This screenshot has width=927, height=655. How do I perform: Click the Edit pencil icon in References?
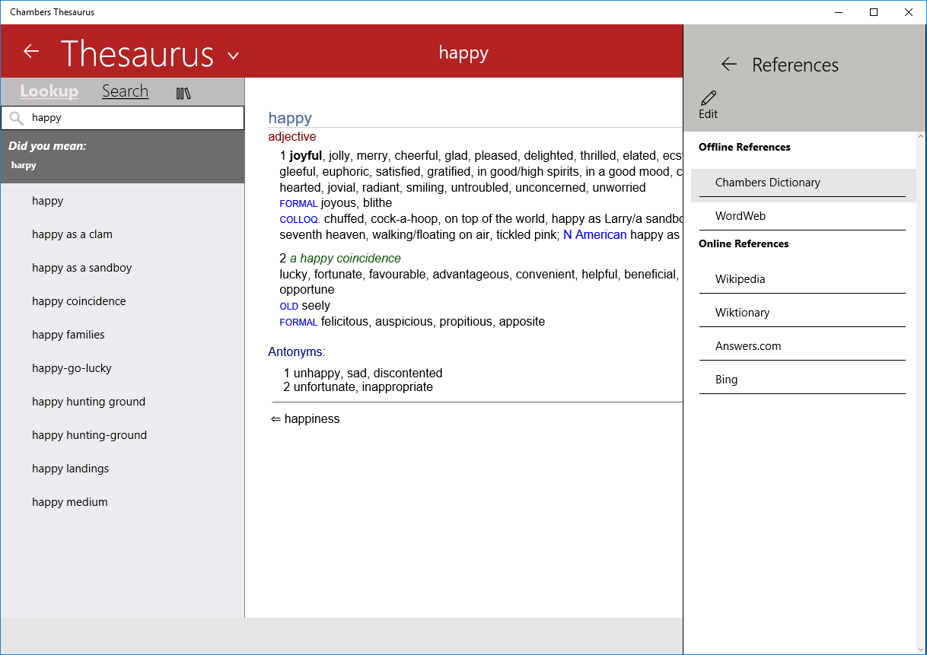pyautogui.click(x=707, y=103)
